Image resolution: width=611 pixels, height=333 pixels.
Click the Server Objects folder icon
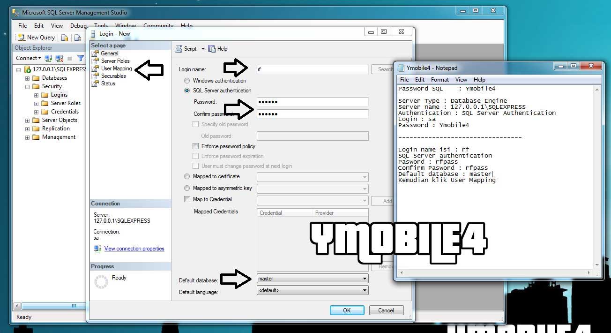pos(36,120)
